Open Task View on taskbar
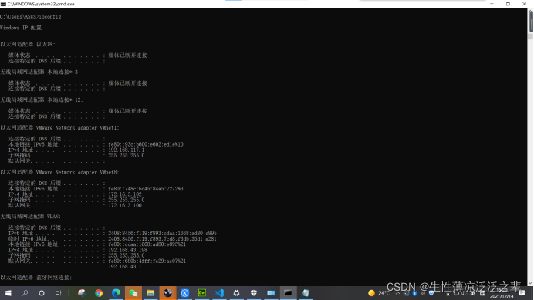Screen dimensions: 534x300 click(x=58, y=293)
